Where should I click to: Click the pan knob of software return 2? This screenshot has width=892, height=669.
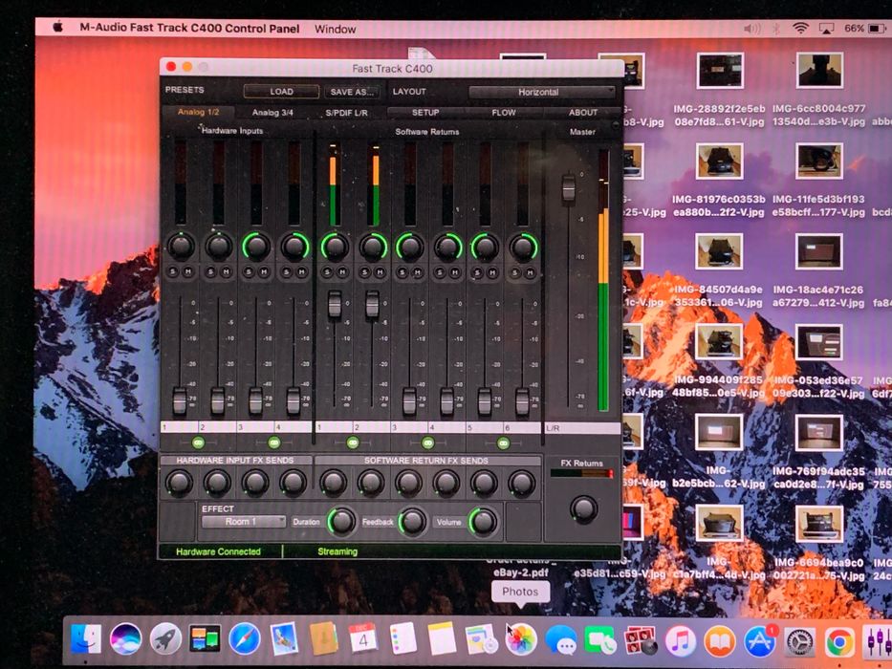tap(373, 247)
